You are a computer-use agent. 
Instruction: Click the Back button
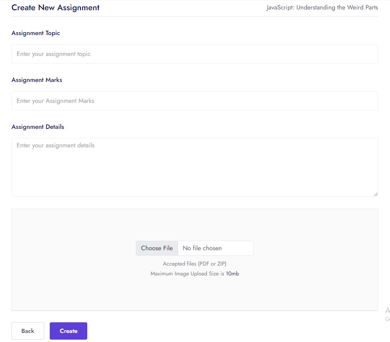pyautogui.click(x=28, y=331)
